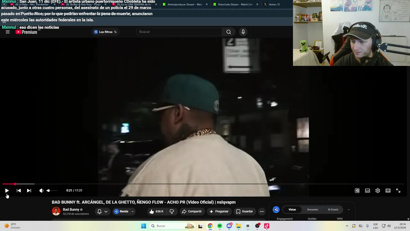The height and width of the screenshot is (231, 410).
Task: Open the player settings gear
Action: click(x=378, y=191)
